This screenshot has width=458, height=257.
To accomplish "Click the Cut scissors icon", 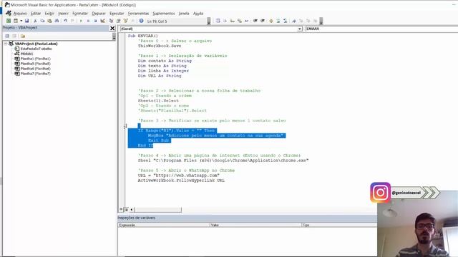I will point(35,21).
